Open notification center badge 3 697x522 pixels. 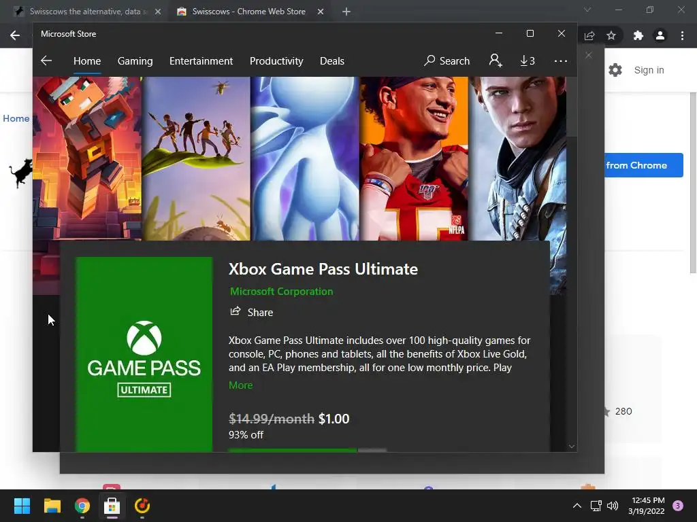click(x=678, y=506)
